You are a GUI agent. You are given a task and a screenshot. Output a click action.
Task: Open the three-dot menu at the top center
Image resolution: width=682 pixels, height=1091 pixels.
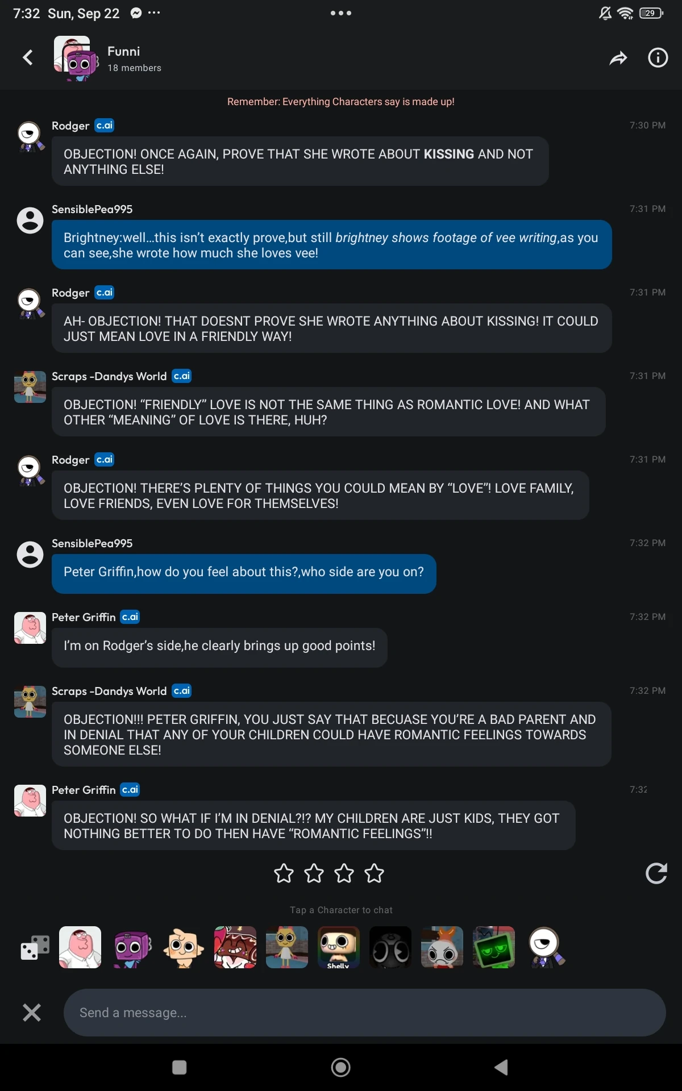[x=341, y=13]
